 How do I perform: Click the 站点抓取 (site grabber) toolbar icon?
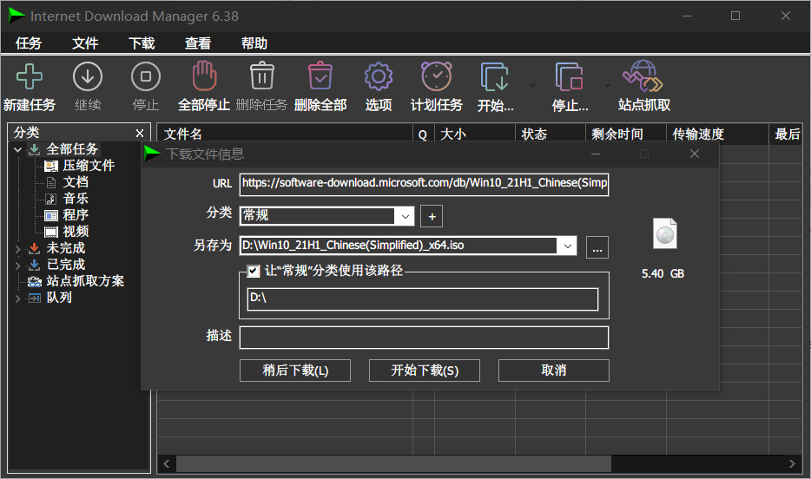coord(643,77)
